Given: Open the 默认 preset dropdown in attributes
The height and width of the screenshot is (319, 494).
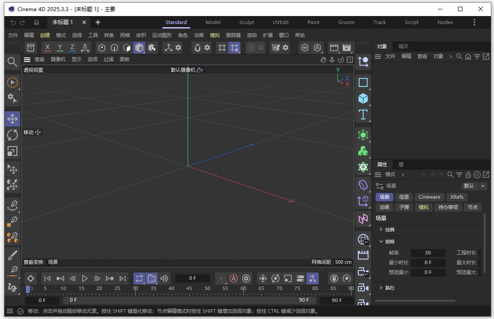Looking at the screenshot, I should click(x=474, y=186).
